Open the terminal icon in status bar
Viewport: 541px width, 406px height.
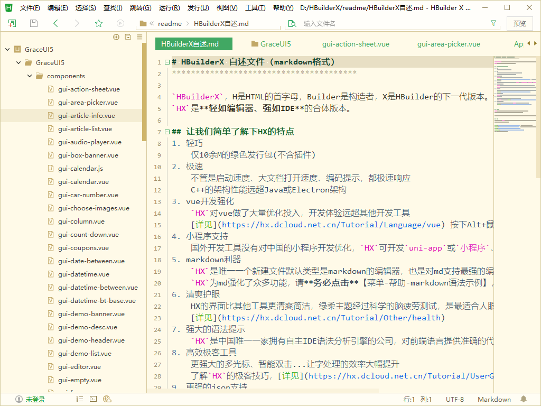point(94,399)
